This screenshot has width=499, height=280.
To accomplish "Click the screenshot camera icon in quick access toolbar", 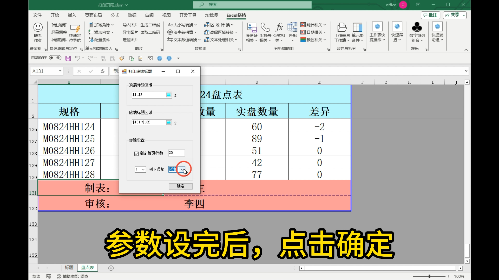I will 150,58.
